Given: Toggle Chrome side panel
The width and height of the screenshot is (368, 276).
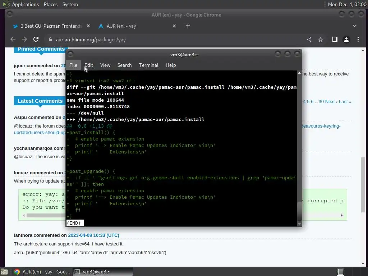Looking at the screenshot, I should [x=335, y=40].
